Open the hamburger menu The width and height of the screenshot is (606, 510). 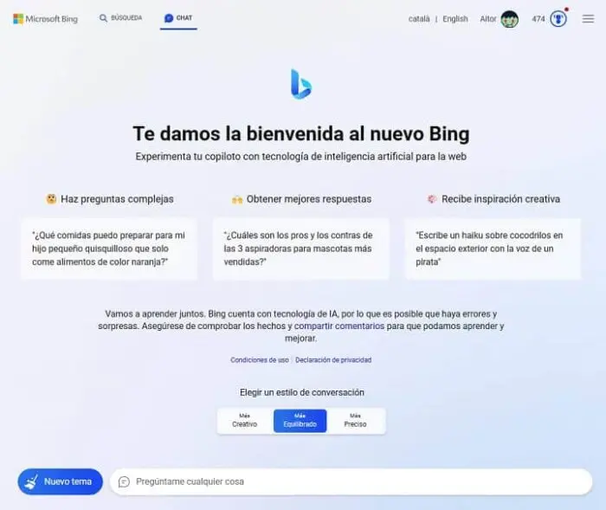(x=588, y=18)
